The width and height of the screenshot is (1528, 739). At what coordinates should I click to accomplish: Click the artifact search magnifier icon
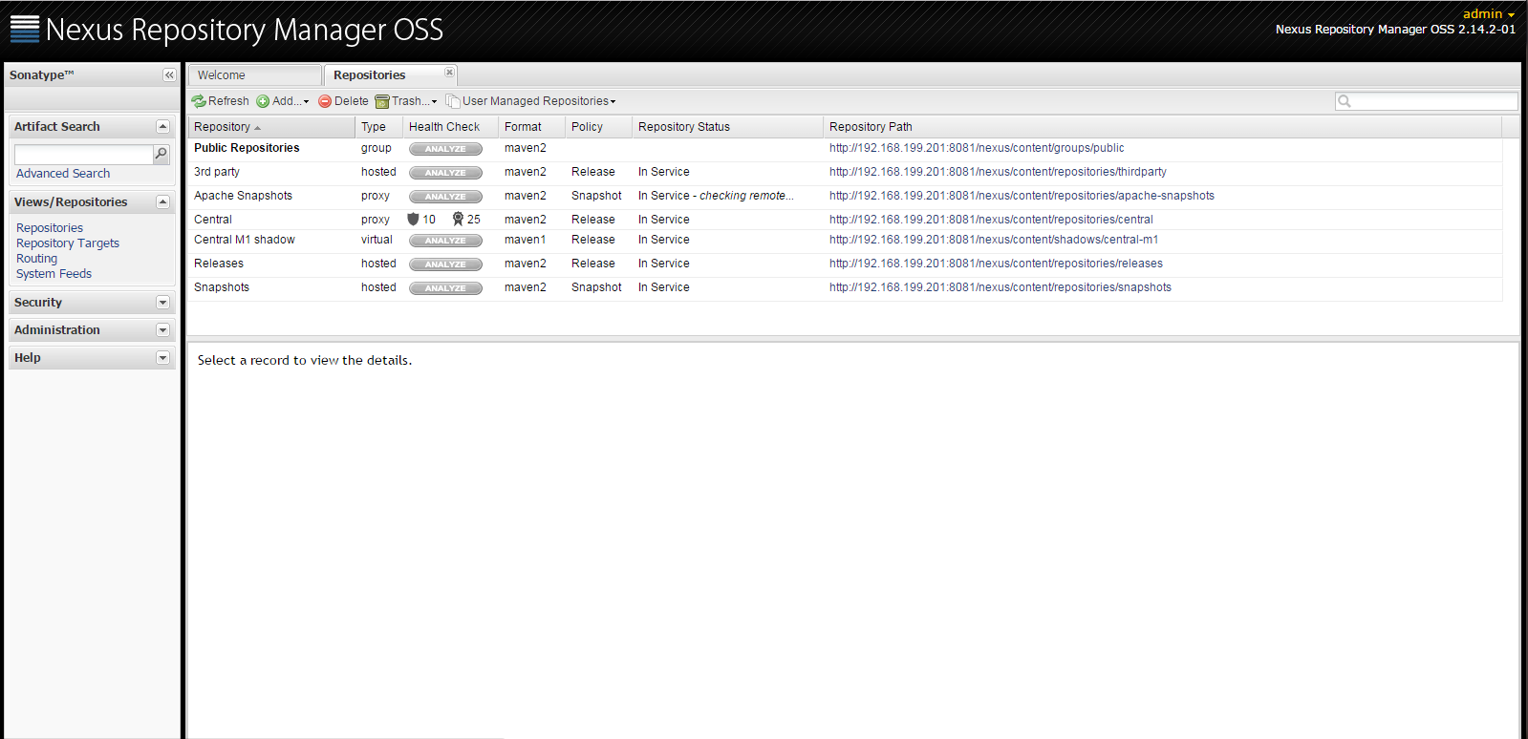point(161,154)
